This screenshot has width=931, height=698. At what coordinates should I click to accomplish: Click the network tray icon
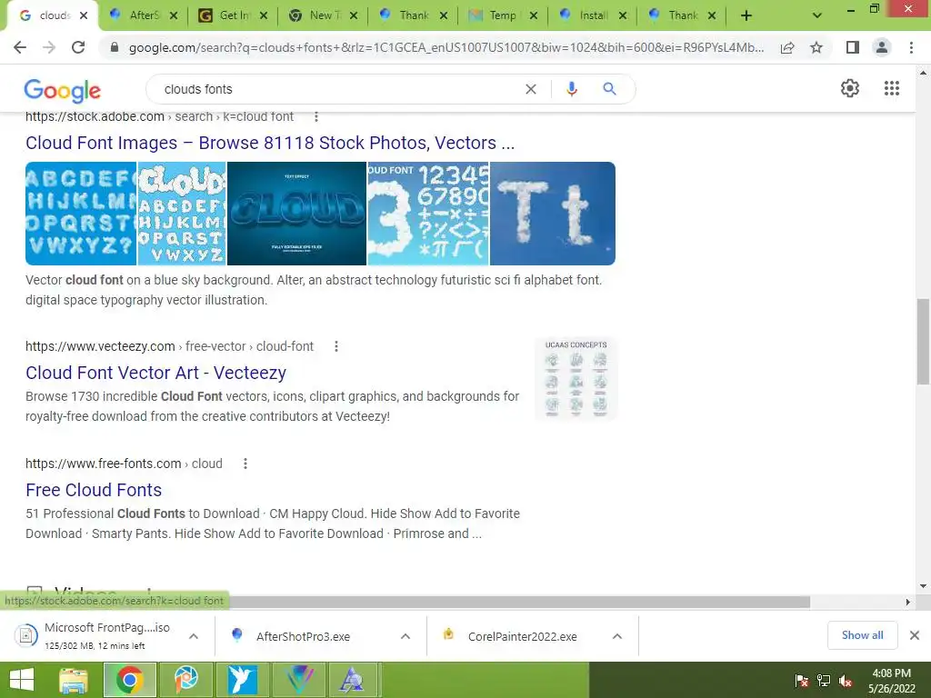point(824,681)
